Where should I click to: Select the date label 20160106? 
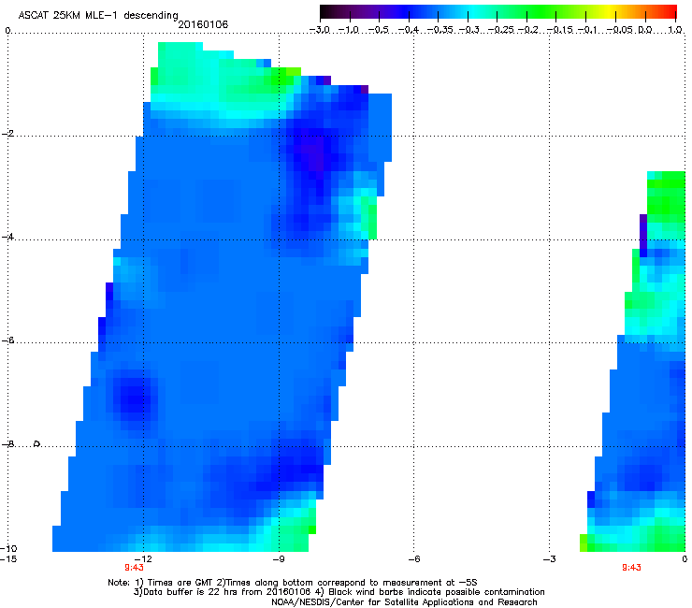coord(203,24)
